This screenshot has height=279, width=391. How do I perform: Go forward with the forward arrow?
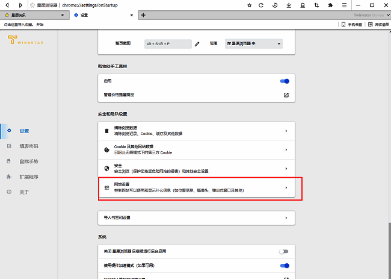[20, 5]
